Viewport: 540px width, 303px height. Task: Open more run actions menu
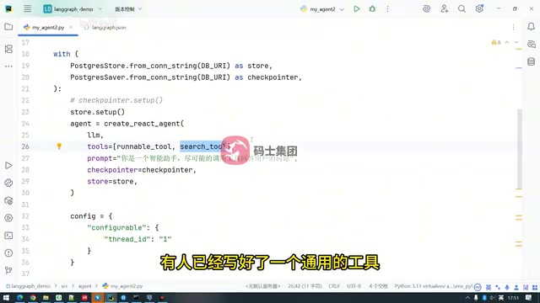(387, 9)
